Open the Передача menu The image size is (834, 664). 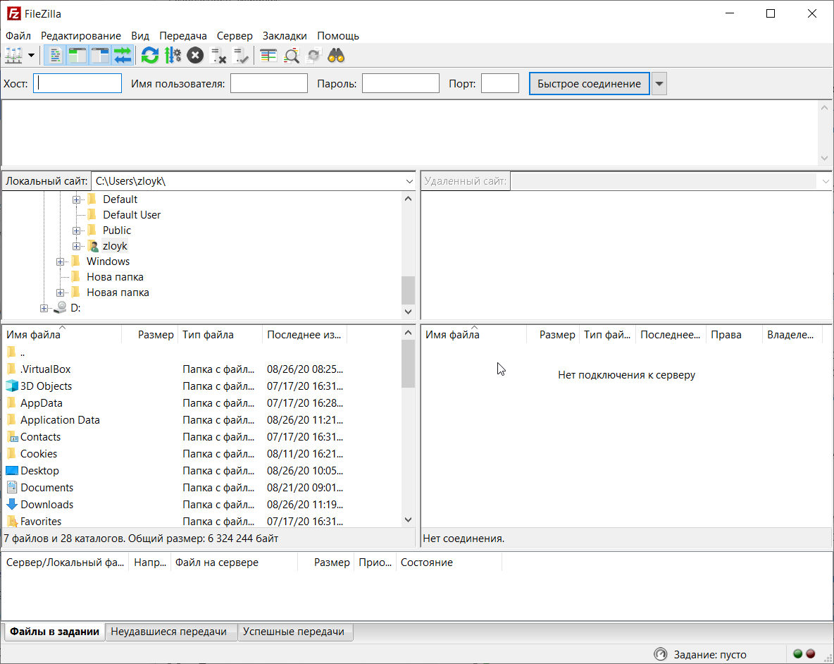pos(183,36)
